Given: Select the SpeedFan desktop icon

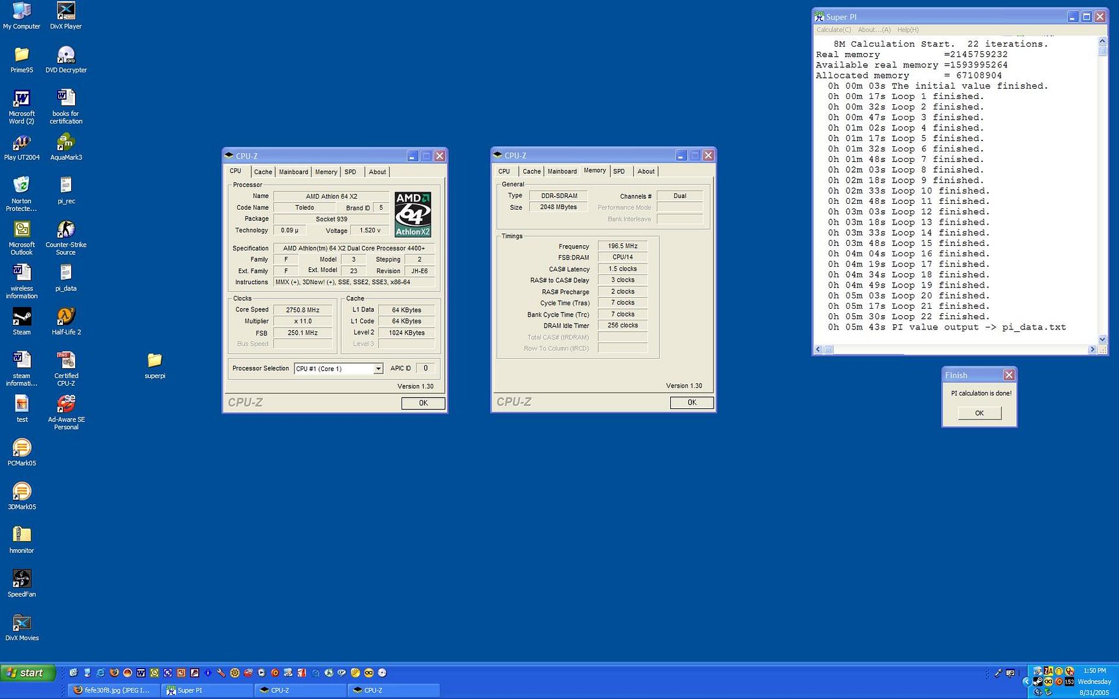Looking at the screenshot, I should [21, 584].
